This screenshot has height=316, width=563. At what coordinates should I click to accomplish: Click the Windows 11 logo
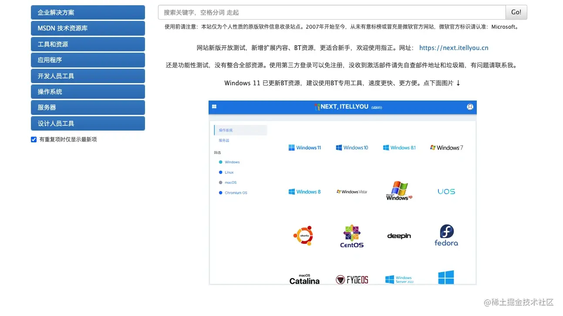(305, 148)
